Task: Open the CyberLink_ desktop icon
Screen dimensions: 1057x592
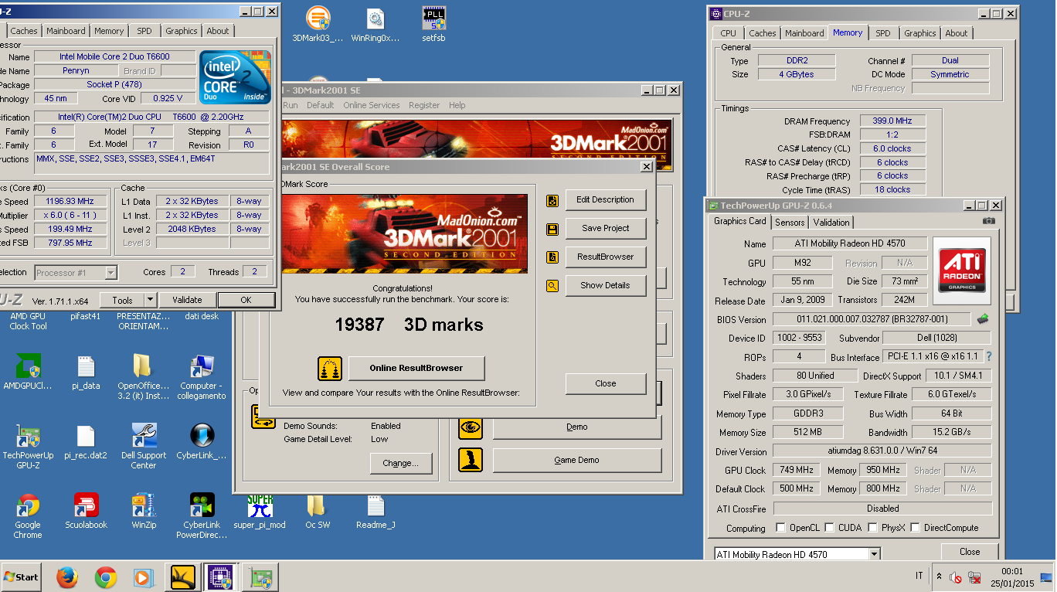Action: coord(202,441)
